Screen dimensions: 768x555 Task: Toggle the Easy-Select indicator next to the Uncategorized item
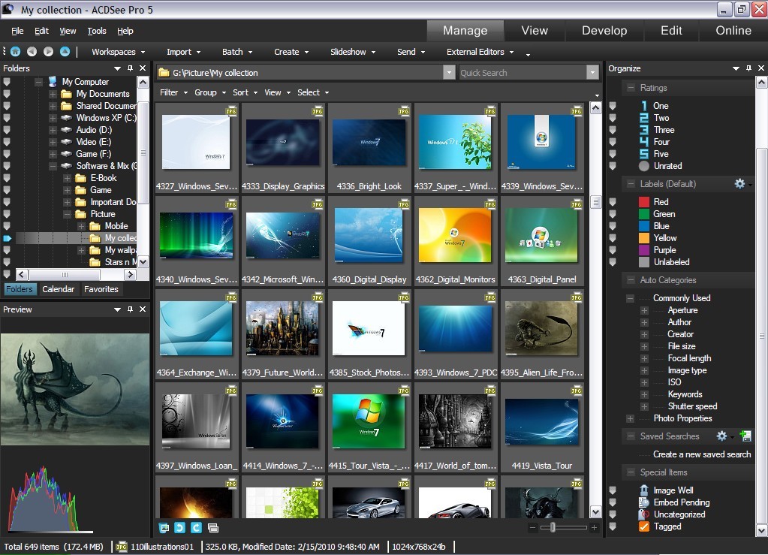tap(613, 514)
